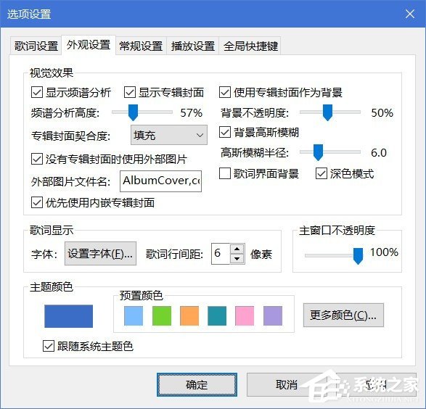This screenshot has height=409, width=426.
Task: Decrease 歌词行间距 with the down arrow
Action: pos(237,259)
